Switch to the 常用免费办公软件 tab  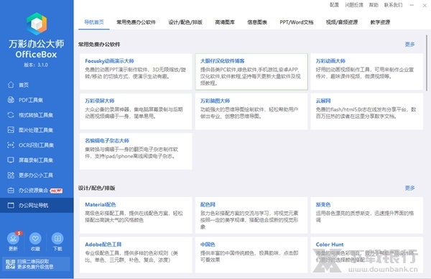(136, 22)
